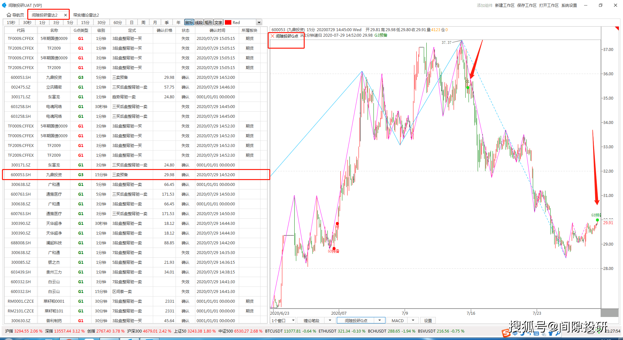
Task: Select the 60分 timeframe
Action: 118,22
